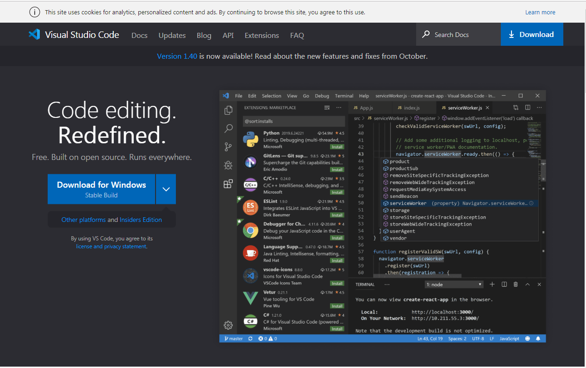586x368 pixels.
Task: Click the master branch in status bar
Action: [234, 339]
